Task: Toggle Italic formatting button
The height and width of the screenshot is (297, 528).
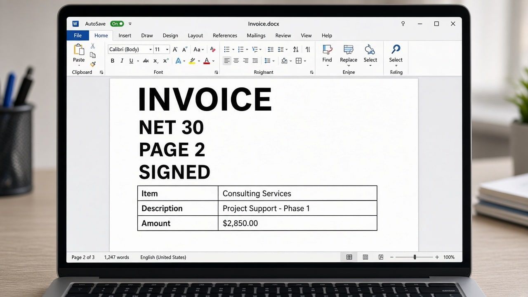Action: click(x=122, y=61)
